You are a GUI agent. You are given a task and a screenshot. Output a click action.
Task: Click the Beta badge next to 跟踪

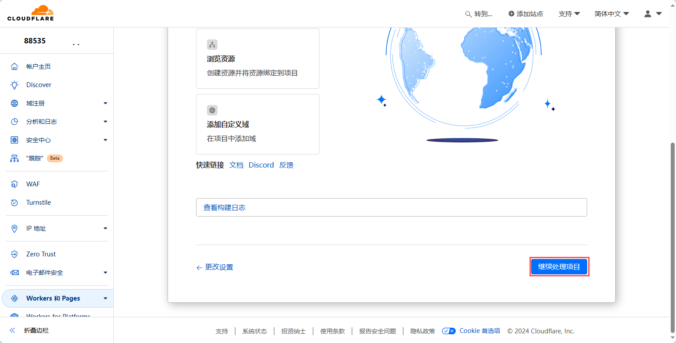(55, 158)
